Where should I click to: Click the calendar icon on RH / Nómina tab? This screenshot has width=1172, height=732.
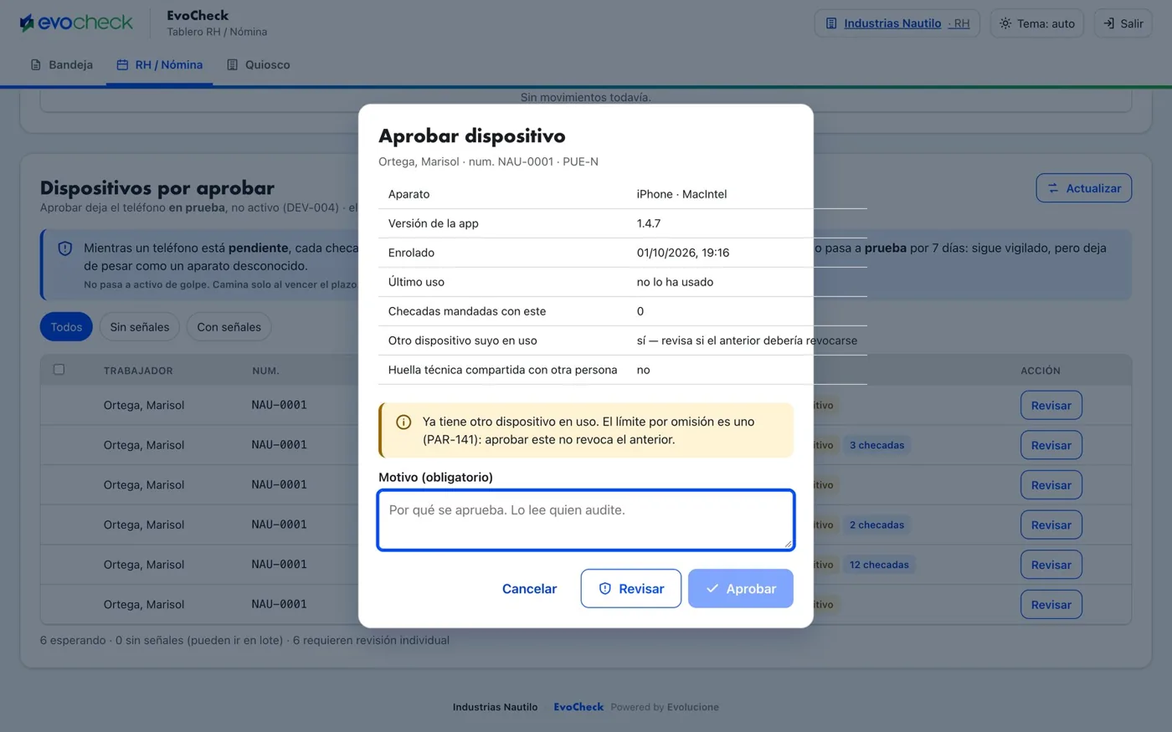(122, 64)
